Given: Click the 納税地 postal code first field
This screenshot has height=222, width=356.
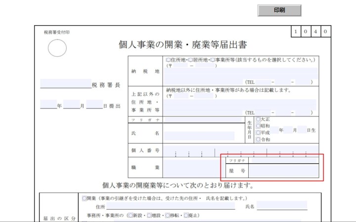Looking at the screenshot, I should (x=181, y=66).
